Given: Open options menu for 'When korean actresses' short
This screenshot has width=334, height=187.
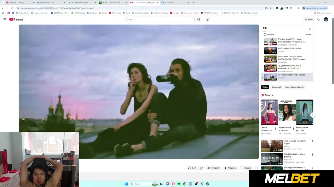Looking at the screenshot, I should pyautogui.click(x=293, y=129).
